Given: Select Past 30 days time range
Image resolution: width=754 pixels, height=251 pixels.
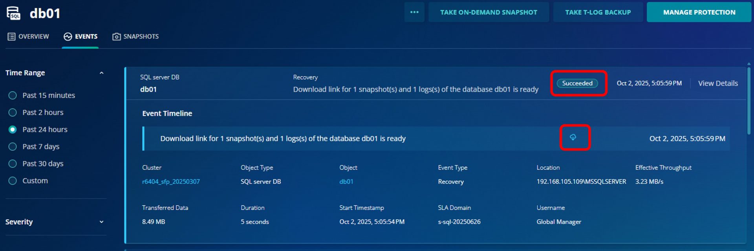Looking at the screenshot, I should 13,164.
